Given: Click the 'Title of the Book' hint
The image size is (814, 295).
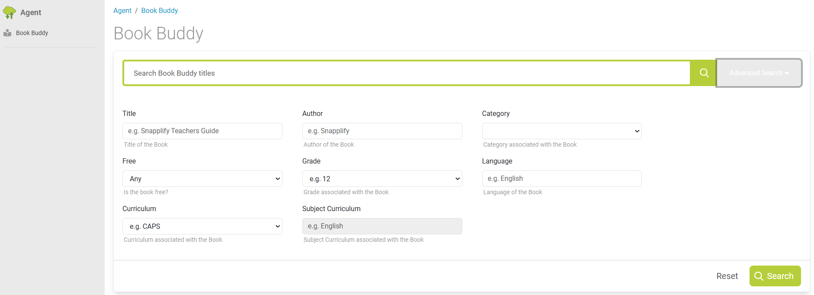Looking at the screenshot, I should [146, 144].
